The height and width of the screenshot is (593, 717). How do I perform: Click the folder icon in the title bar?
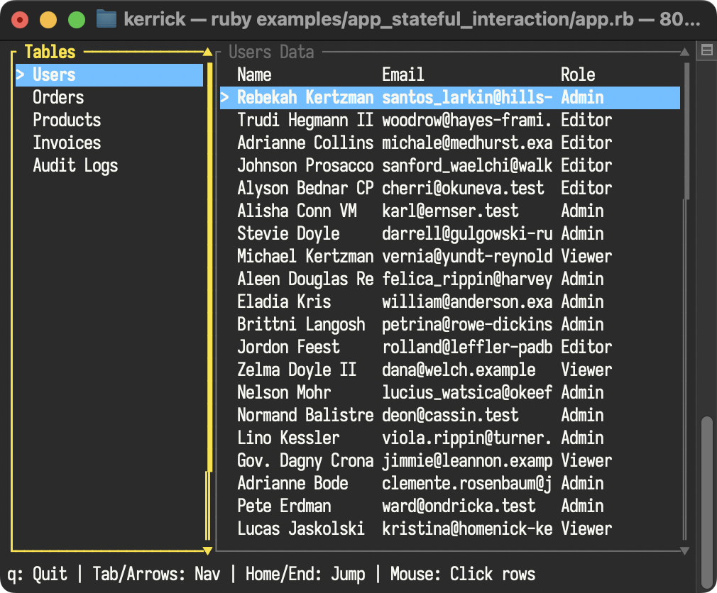(106, 19)
